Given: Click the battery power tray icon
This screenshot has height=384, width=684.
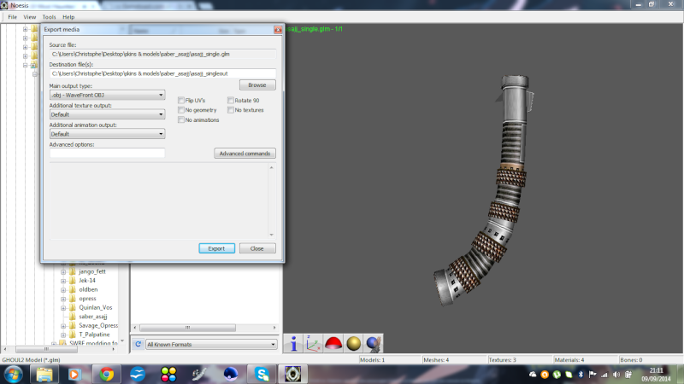Looking at the screenshot, I should coord(628,375).
